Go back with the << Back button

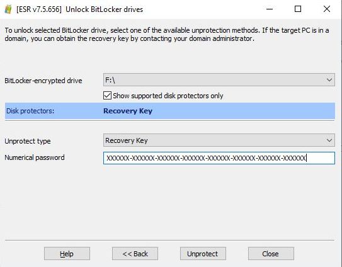click(135, 254)
